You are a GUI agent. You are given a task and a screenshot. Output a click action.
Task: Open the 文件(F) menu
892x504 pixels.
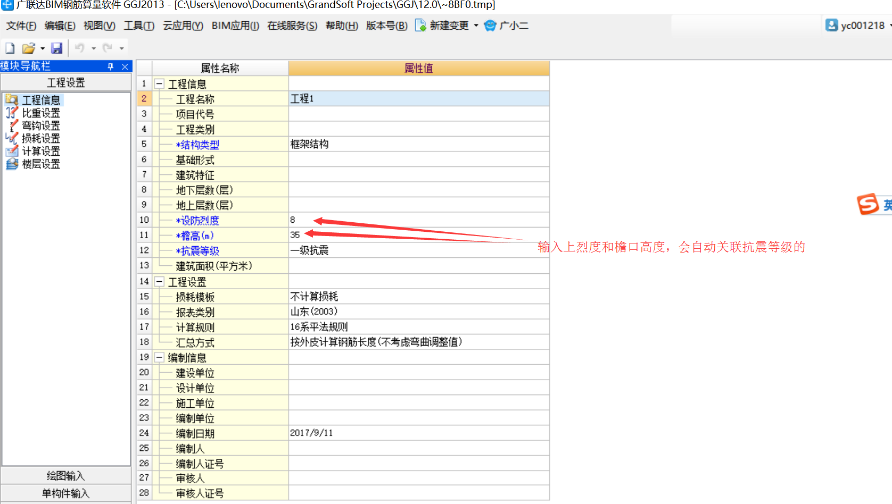tap(21, 26)
